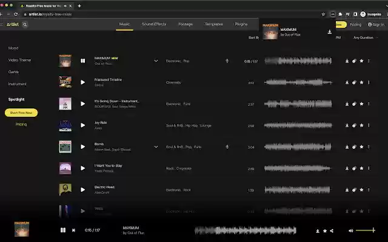The height and width of the screenshot is (242, 388).
Task: Open the Spotlight section in the sidebar
Action: [16, 99]
